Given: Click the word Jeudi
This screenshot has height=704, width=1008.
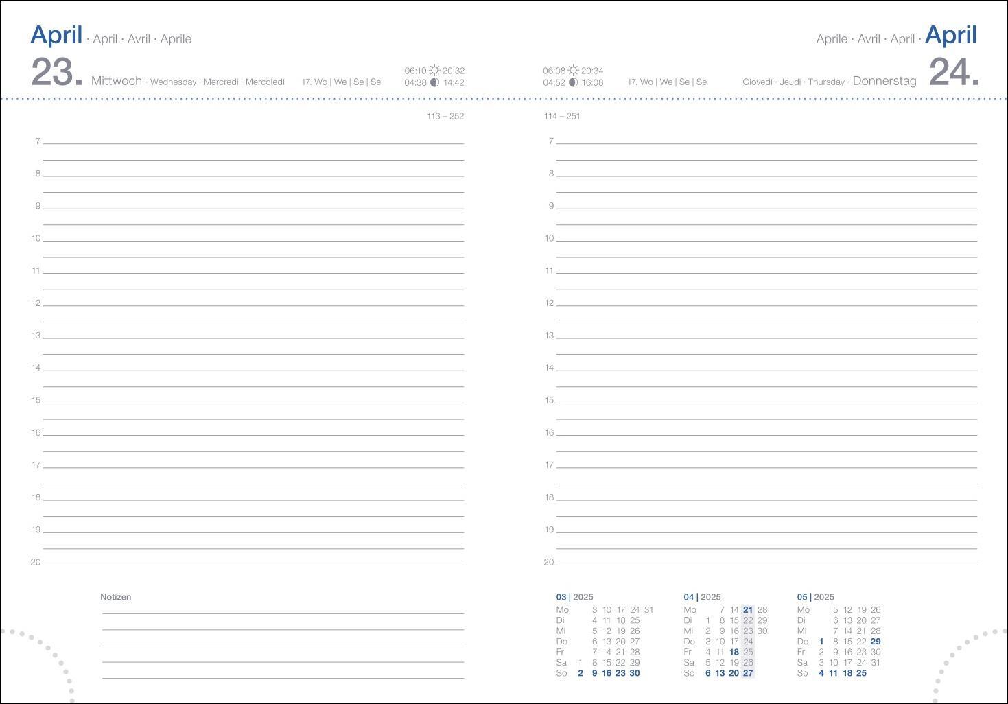Looking at the screenshot, I should point(790,82).
